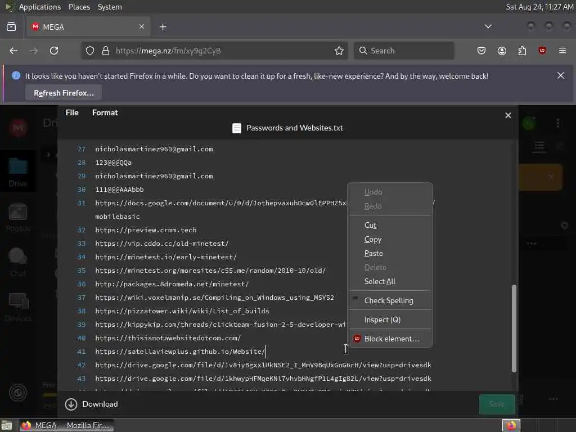
Task: Click line 38 pizzatower.wiki text
Action: tap(182, 311)
